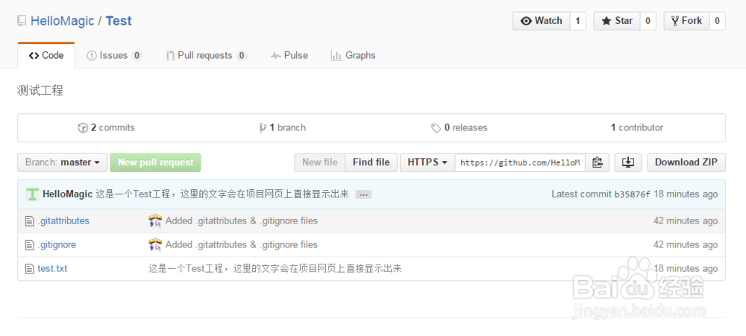Click the New file button
Viewport: 746px width, 336px height.
320,162
